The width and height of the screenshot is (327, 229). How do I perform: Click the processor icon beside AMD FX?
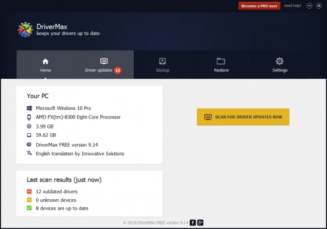click(x=29, y=117)
